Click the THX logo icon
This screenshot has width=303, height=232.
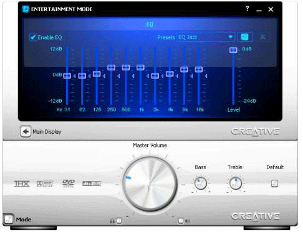22,183
